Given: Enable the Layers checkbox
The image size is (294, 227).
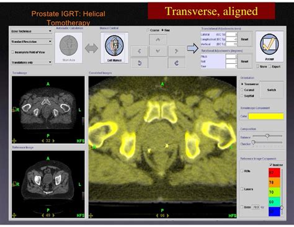Looking at the screenshot, I should [242, 189].
